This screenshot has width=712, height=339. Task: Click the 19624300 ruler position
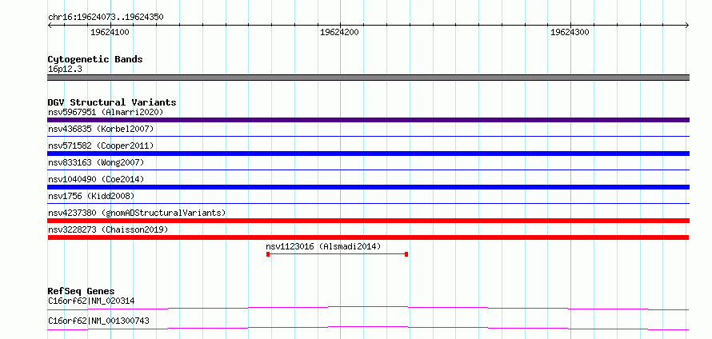click(570, 32)
